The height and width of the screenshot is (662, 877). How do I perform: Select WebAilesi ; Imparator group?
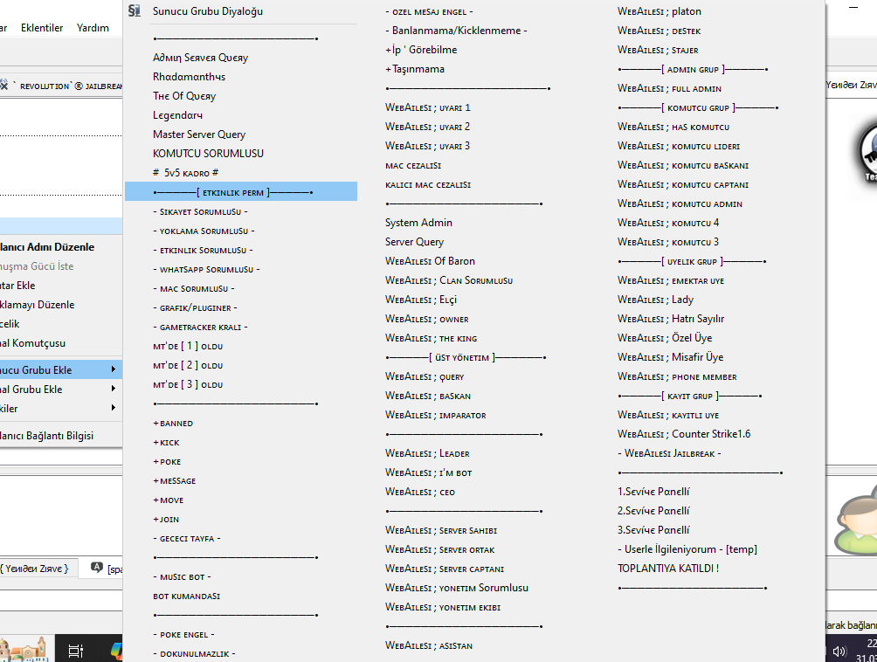click(435, 415)
